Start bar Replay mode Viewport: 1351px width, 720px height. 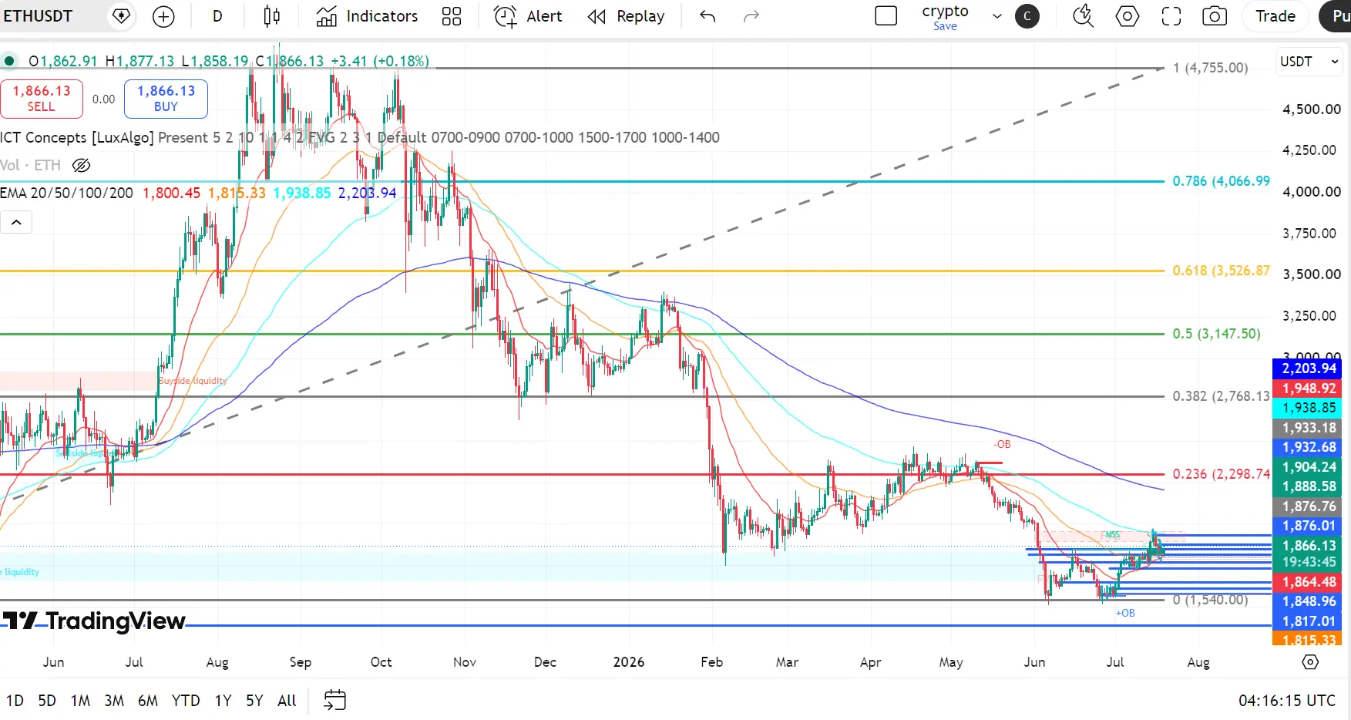tap(626, 16)
